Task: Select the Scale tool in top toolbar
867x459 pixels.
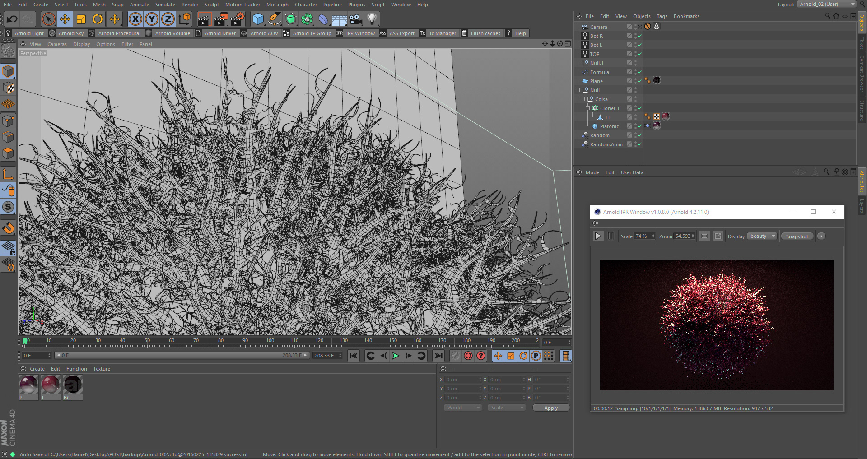Action: pos(81,19)
